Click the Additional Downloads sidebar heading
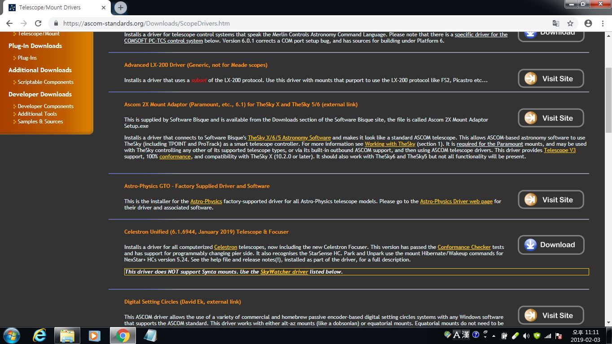Screen dimensions: 612x344 tap(40, 70)
